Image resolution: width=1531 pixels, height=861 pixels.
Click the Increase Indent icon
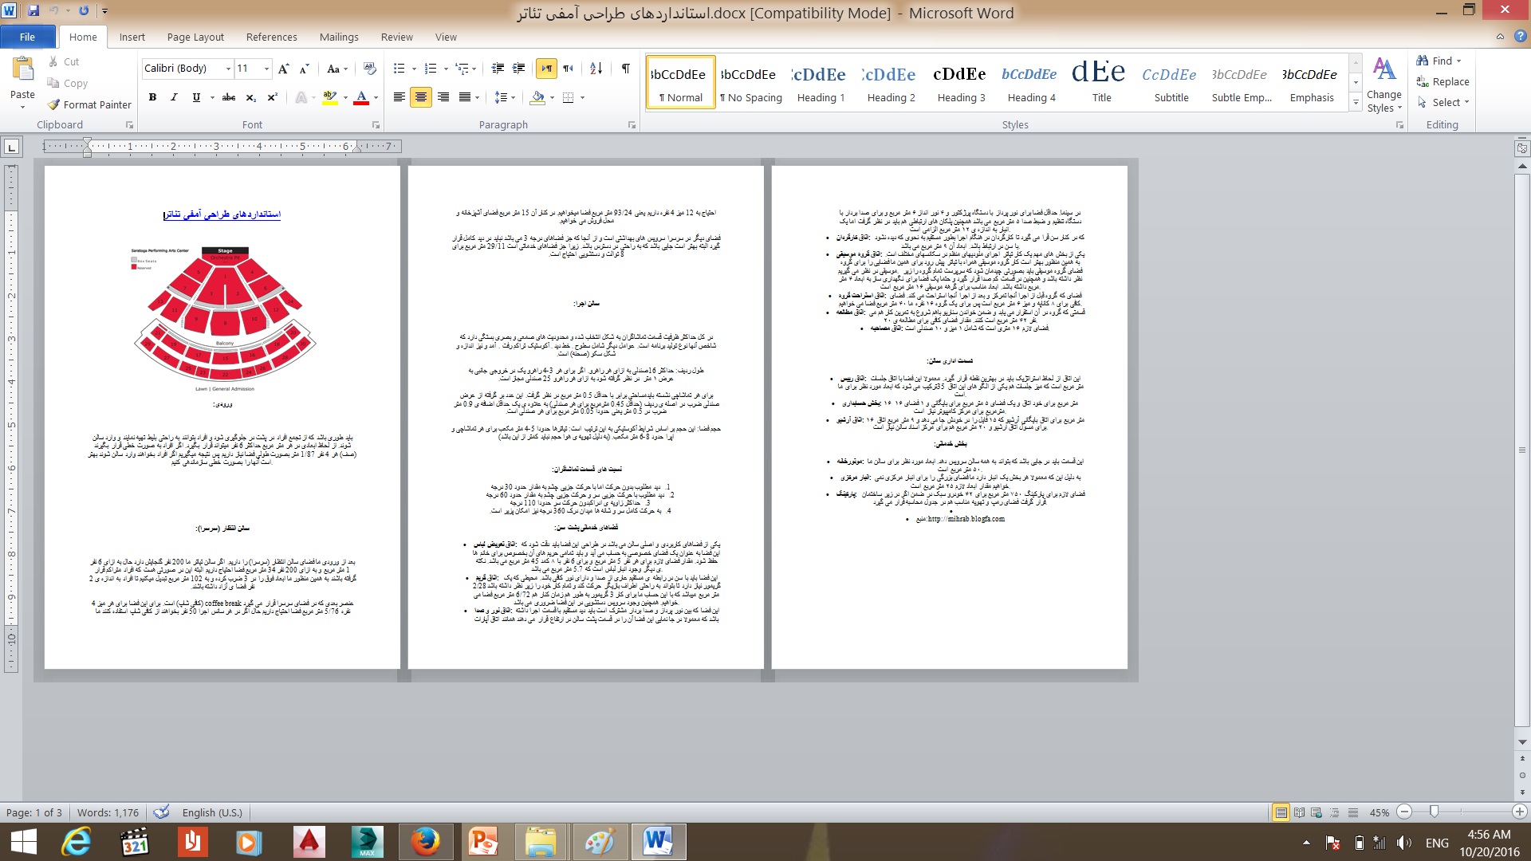tap(518, 69)
